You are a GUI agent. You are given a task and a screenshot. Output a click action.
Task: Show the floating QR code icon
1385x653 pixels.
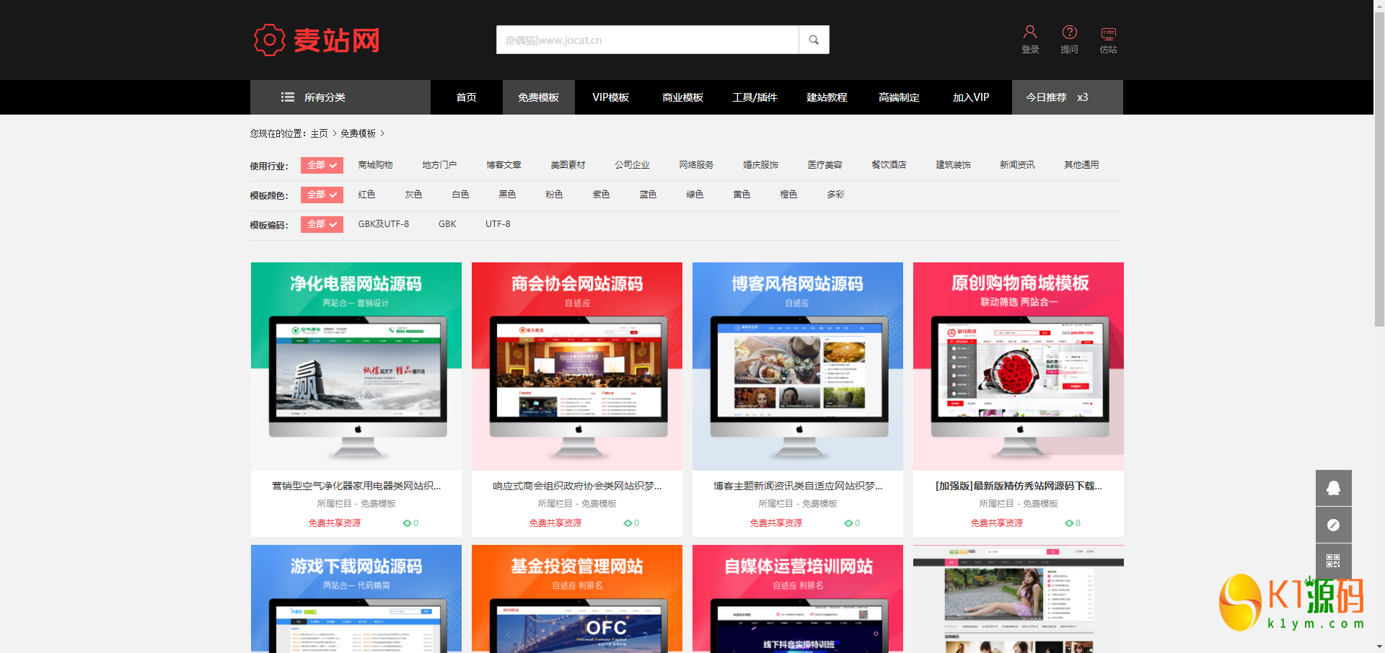(x=1333, y=561)
